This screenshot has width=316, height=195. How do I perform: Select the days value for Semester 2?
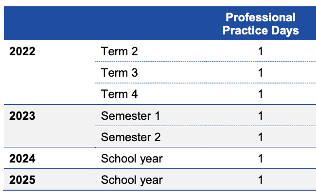click(x=261, y=137)
